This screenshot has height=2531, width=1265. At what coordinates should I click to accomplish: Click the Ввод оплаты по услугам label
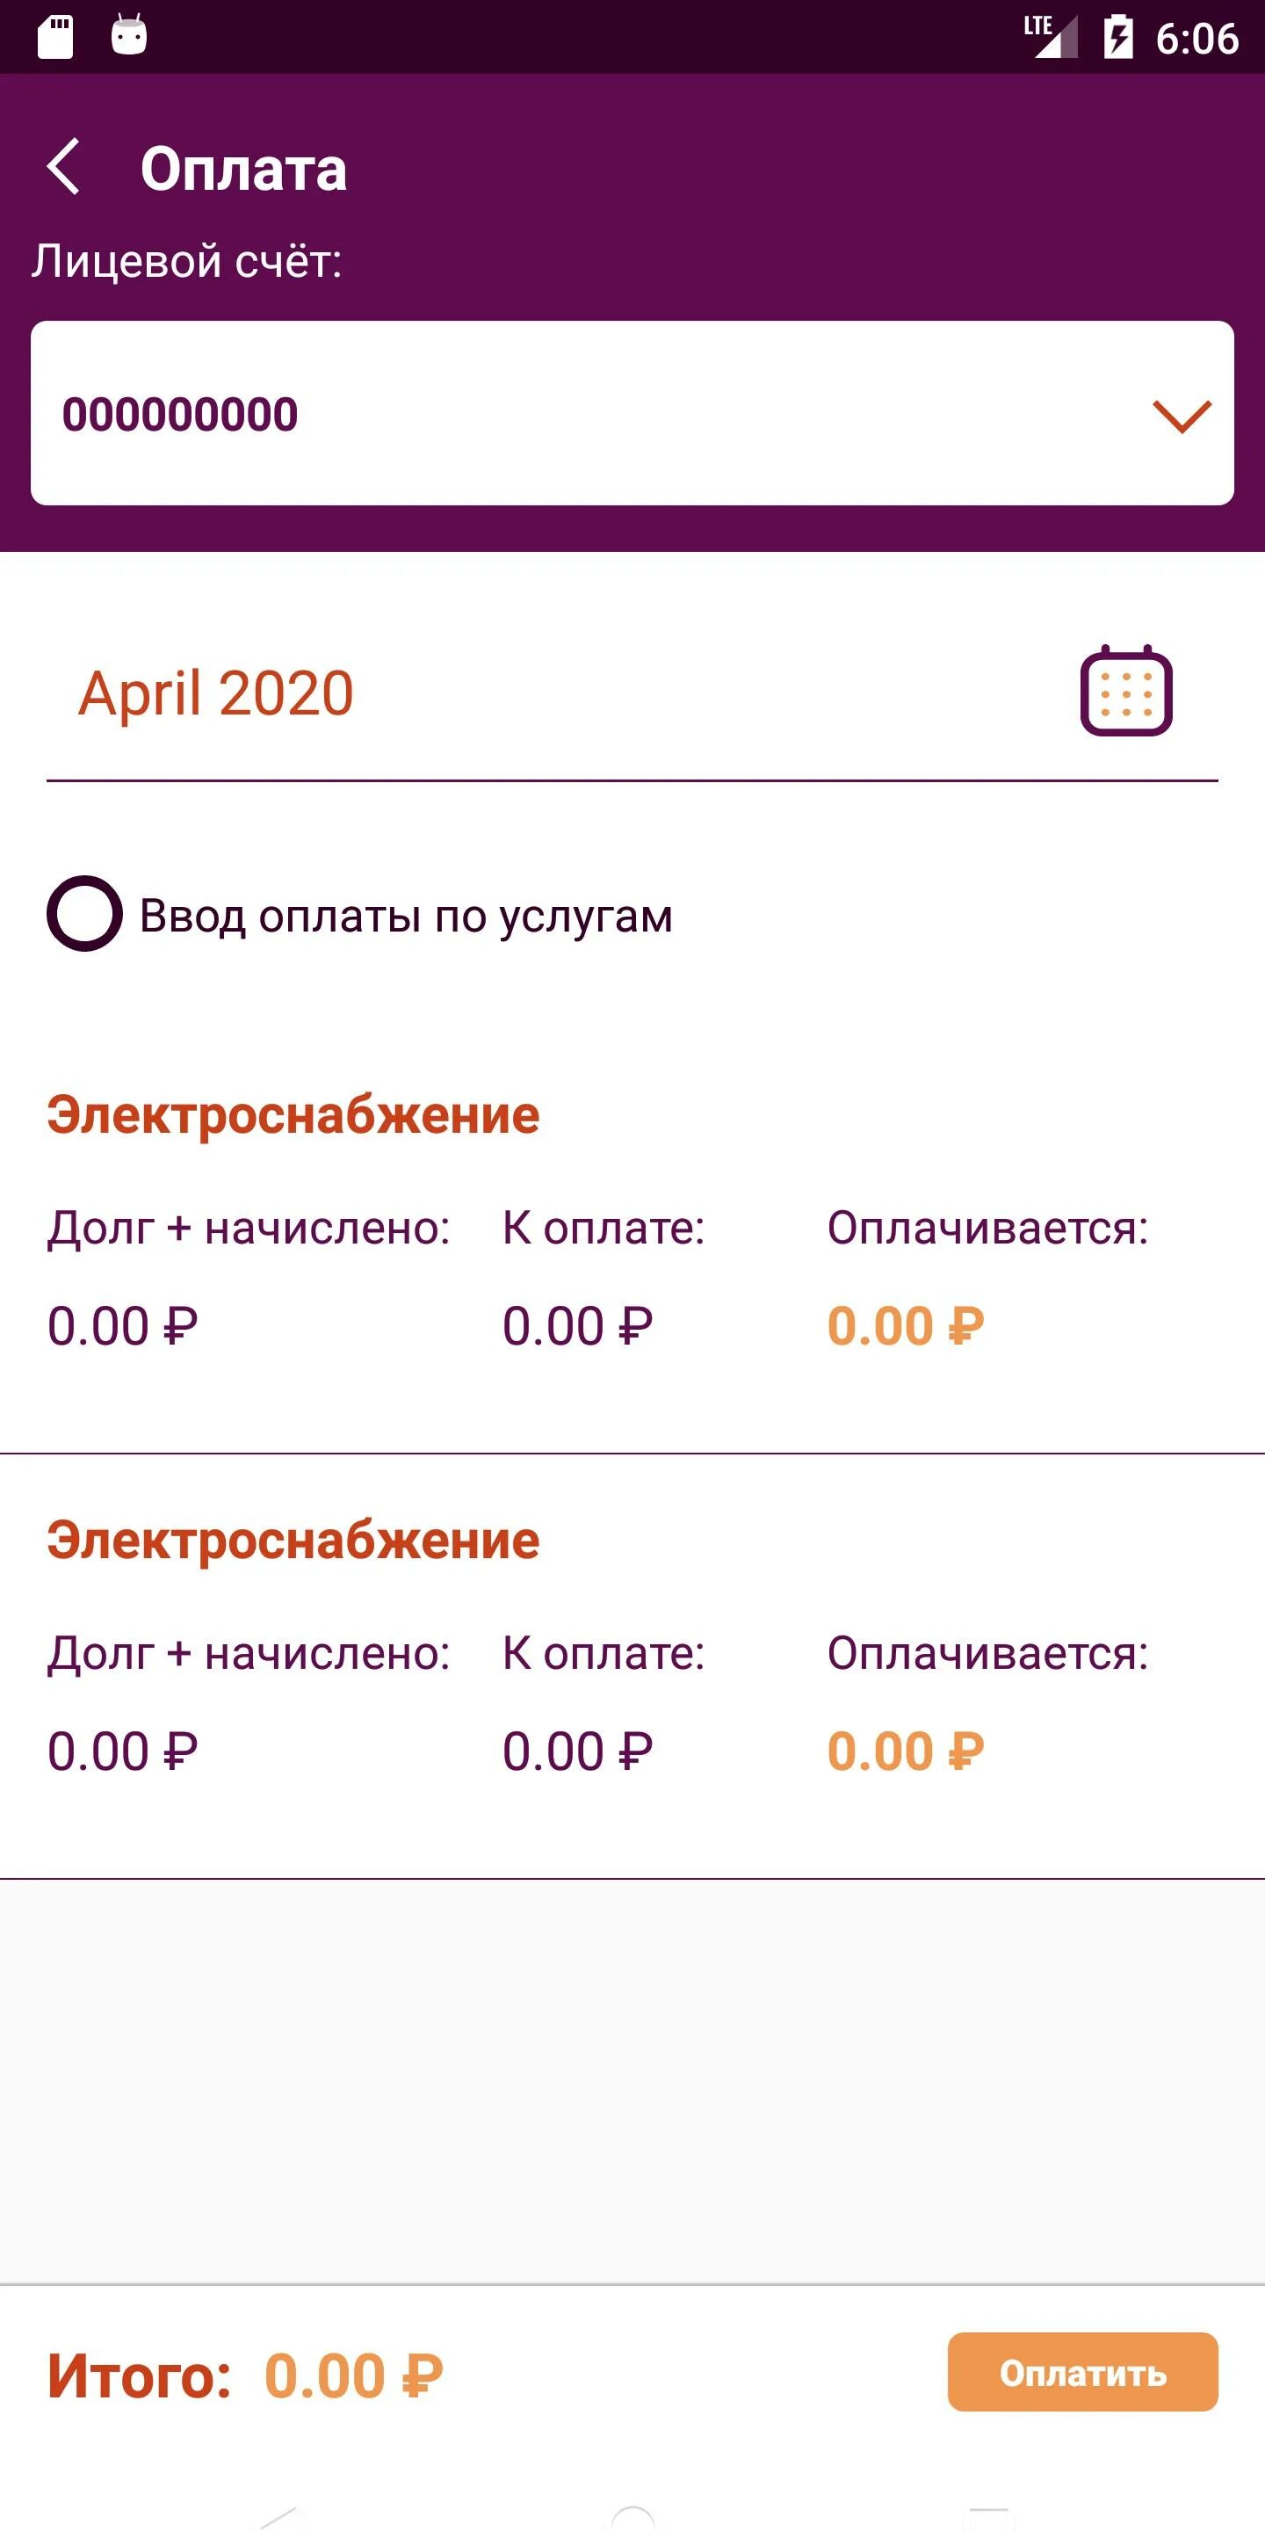point(406,916)
